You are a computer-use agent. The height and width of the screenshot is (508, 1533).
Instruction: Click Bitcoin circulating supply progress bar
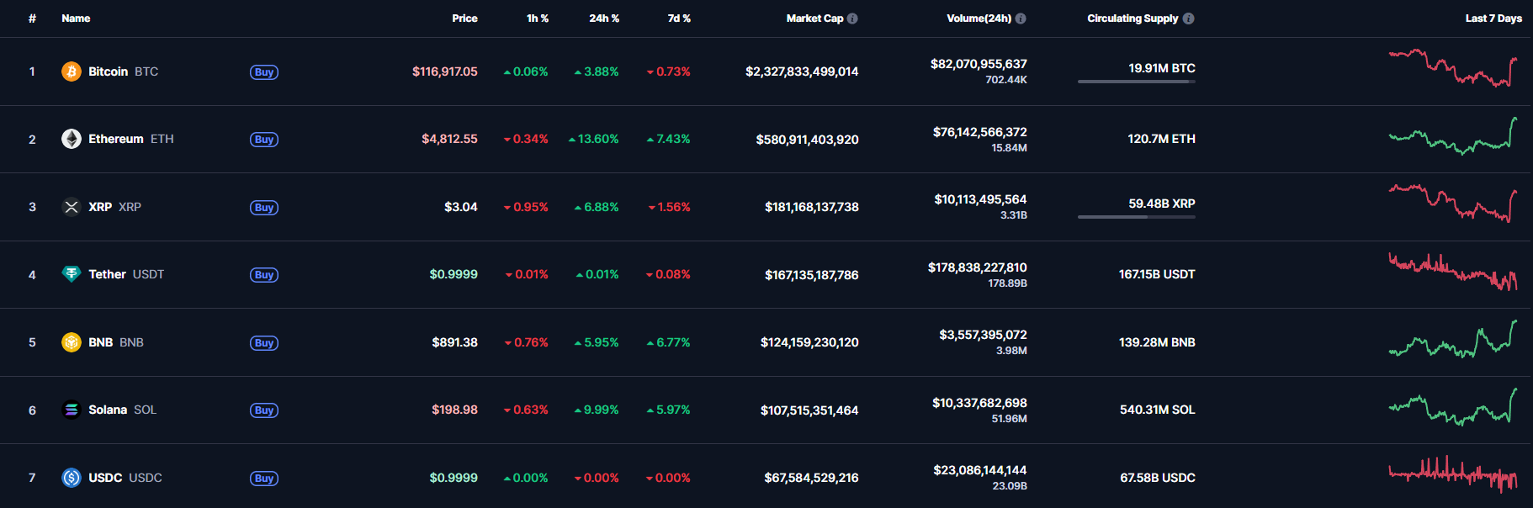[x=1137, y=82]
